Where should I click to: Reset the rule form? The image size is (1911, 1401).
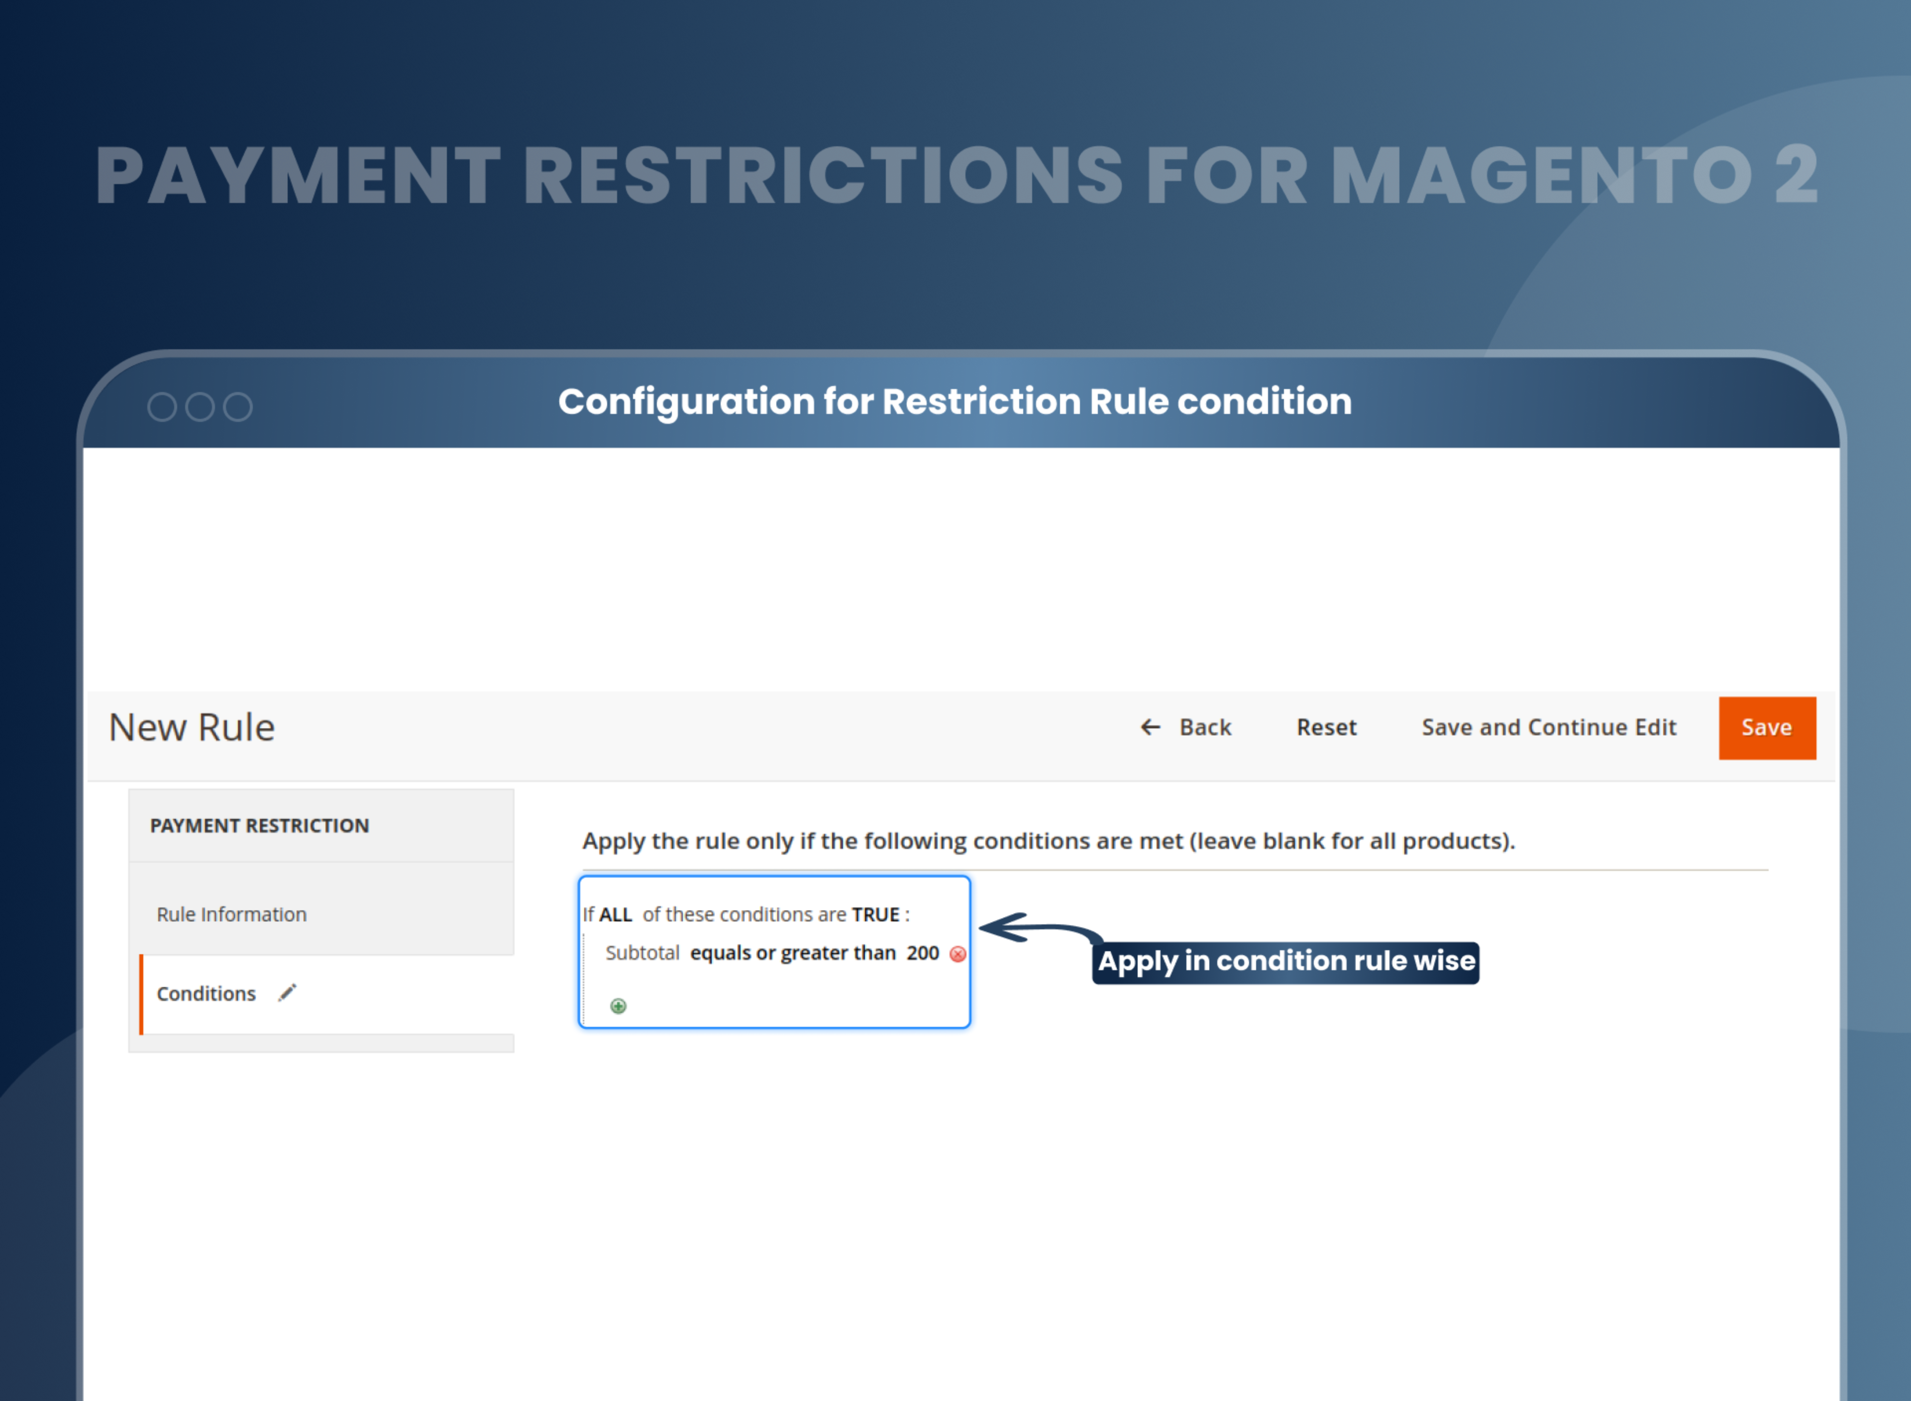click(1326, 727)
